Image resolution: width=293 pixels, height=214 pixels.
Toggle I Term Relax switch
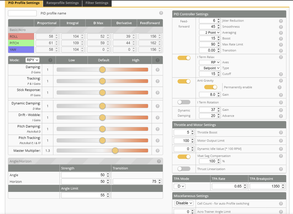pos(184,58)
